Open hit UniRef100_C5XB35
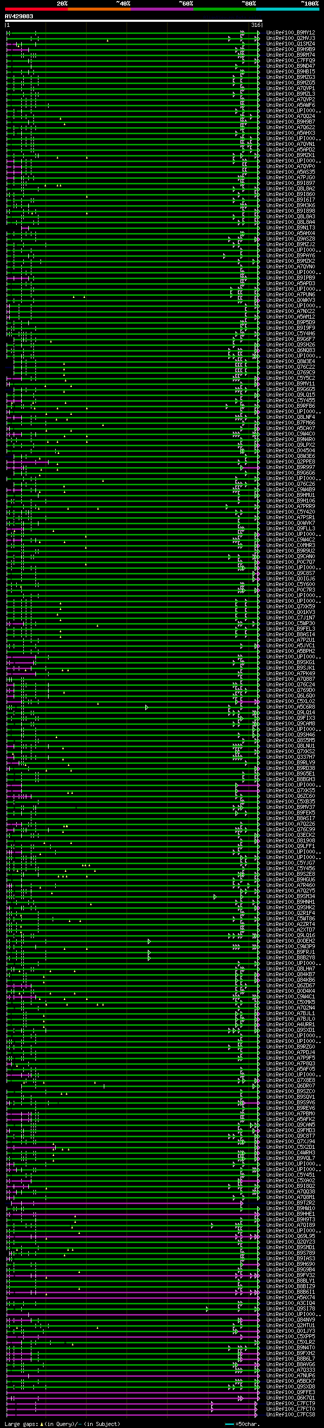 [x=291, y=801]
